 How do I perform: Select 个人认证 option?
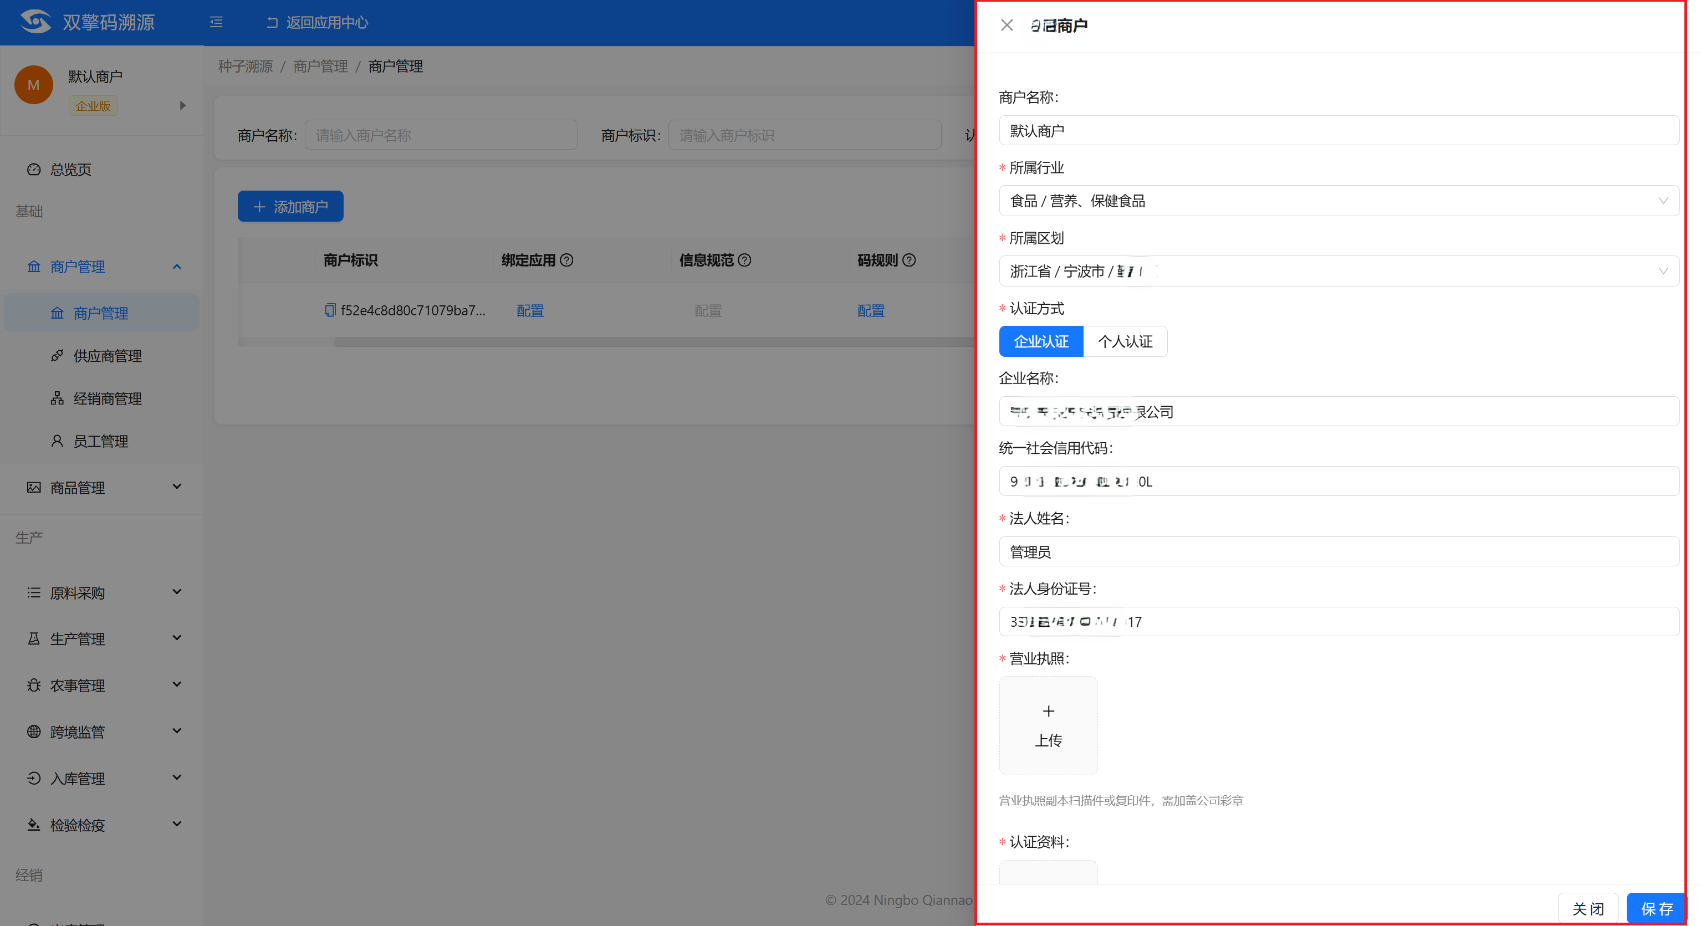coord(1125,341)
